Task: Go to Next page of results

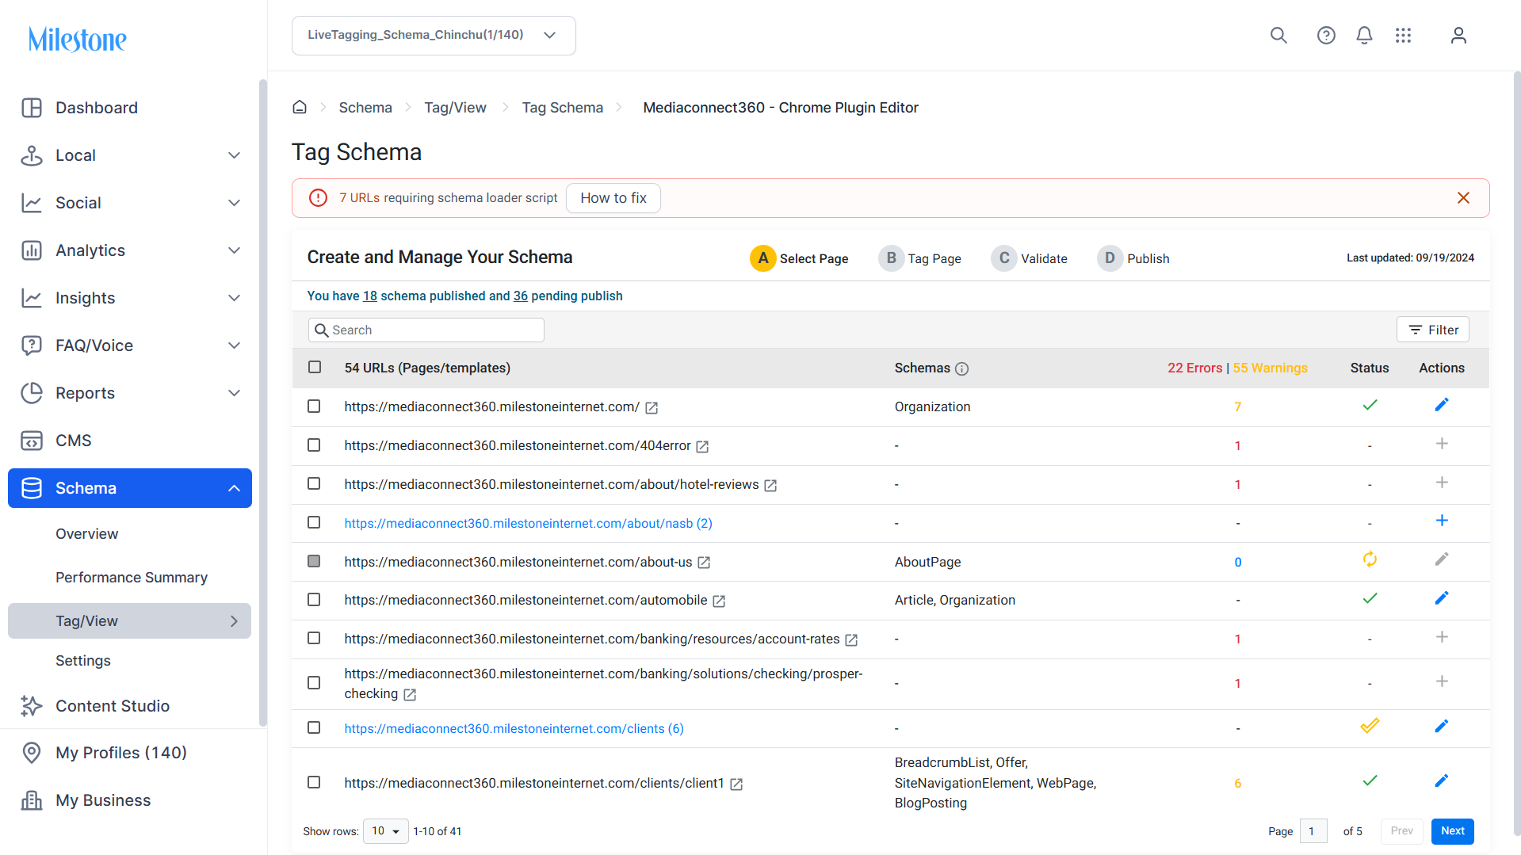Action: pyautogui.click(x=1453, y=831)
